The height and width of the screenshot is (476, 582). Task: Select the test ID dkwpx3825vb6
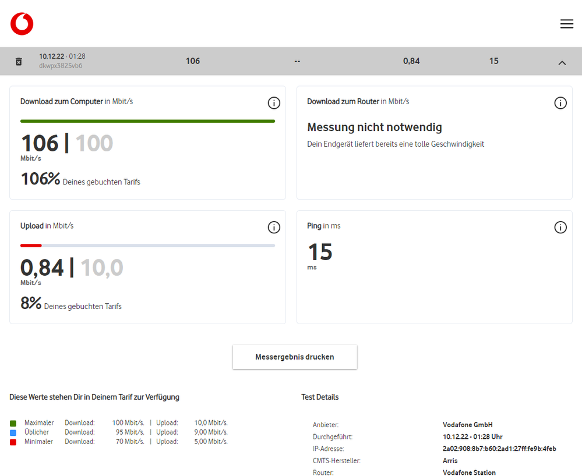click(61, 66)
